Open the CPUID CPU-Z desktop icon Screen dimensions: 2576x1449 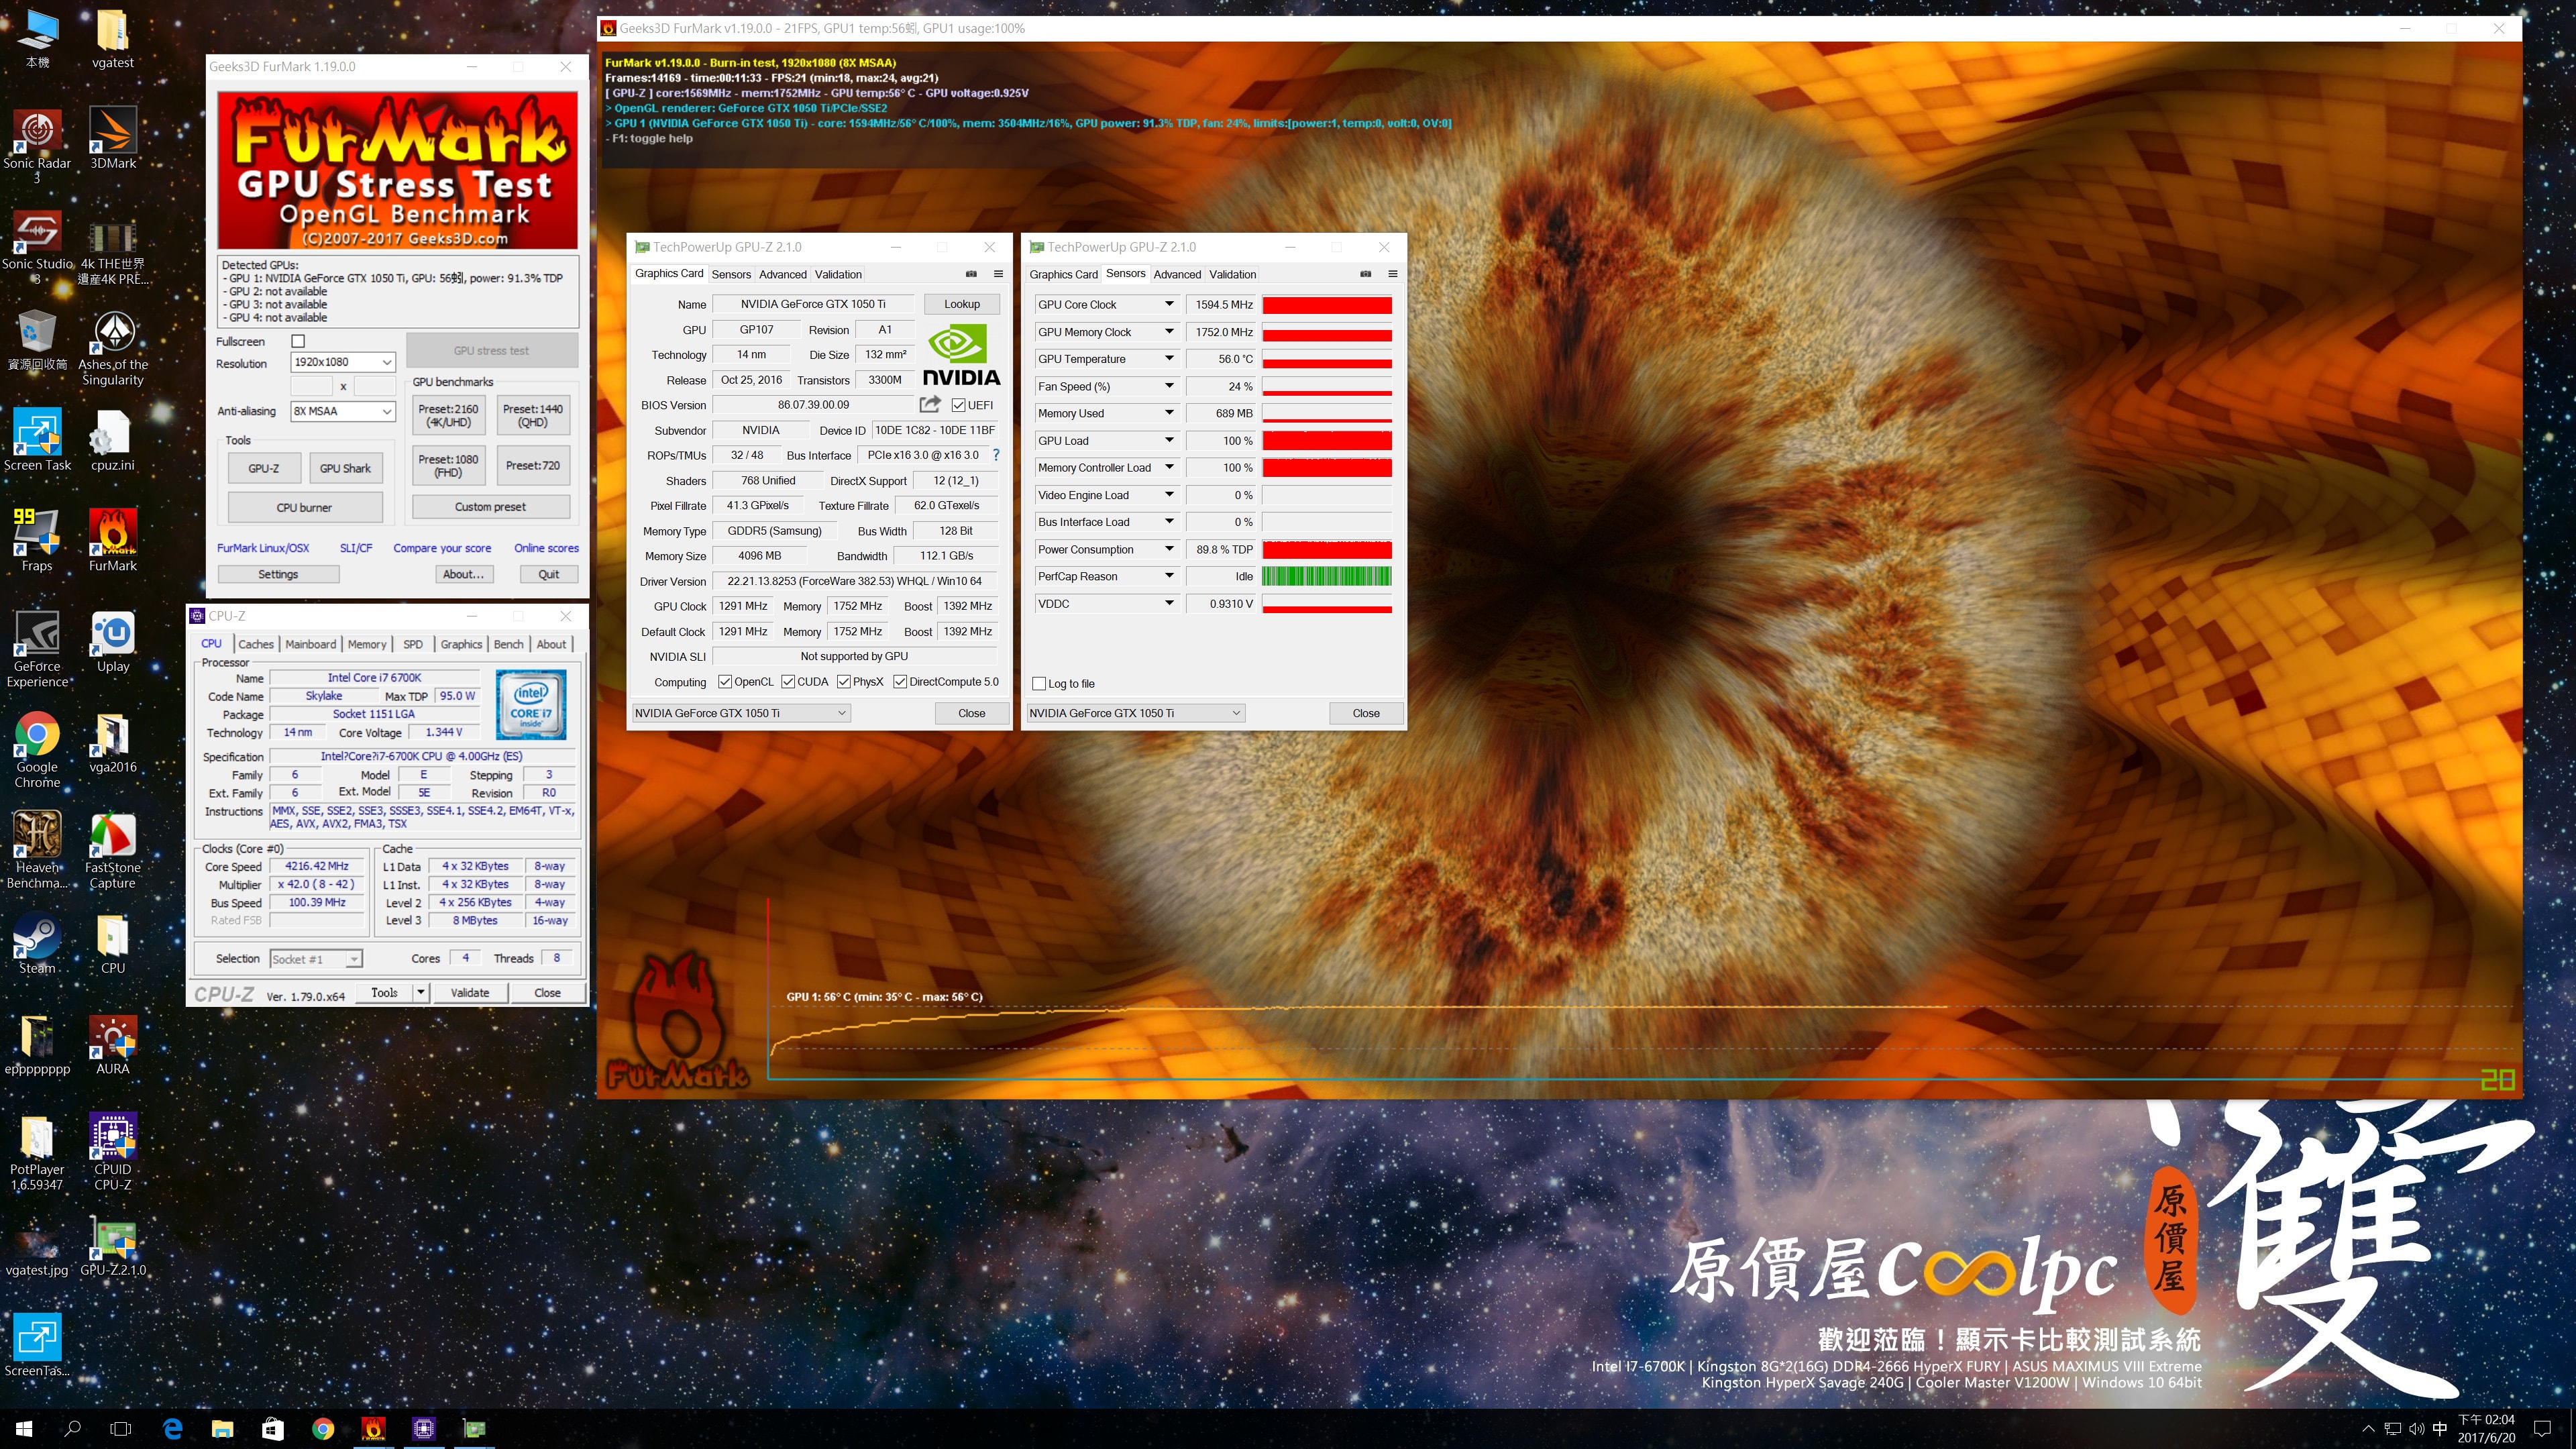tap(113, 1152)
